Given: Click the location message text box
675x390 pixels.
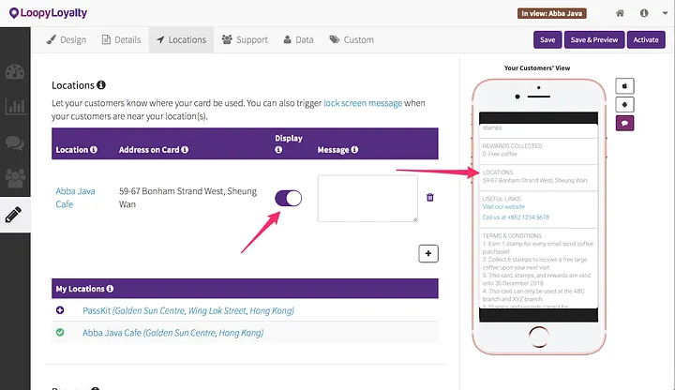Looking at the screenshot, I should 367,199.
